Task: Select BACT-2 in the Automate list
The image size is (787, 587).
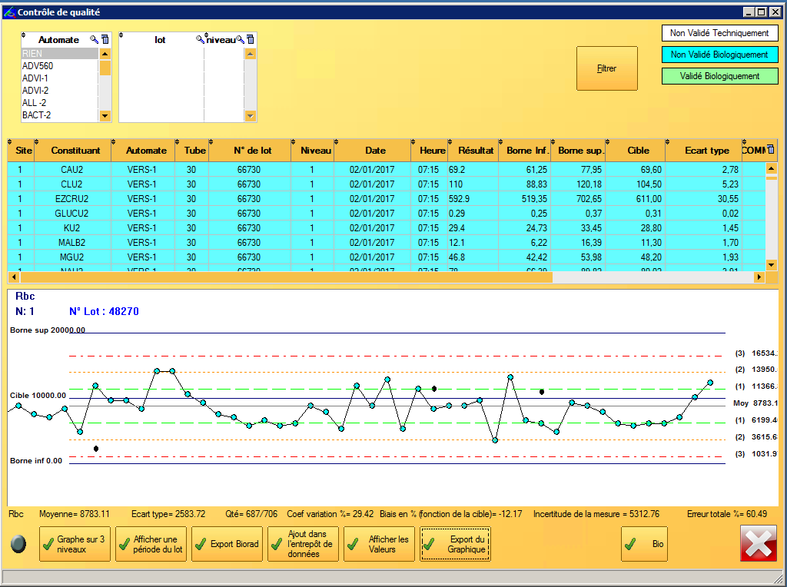Action: tap(37, 115)
